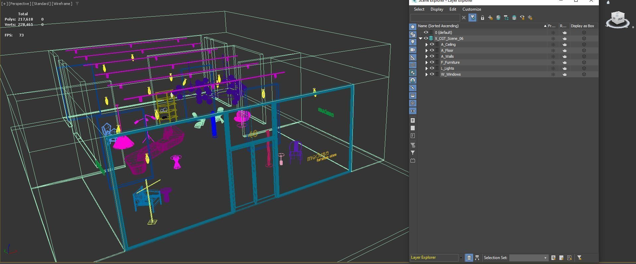This screenshot has width=636, height=264.
Task: Open the Display menu in Scene Explorer
Action: (x=437, y=9)
